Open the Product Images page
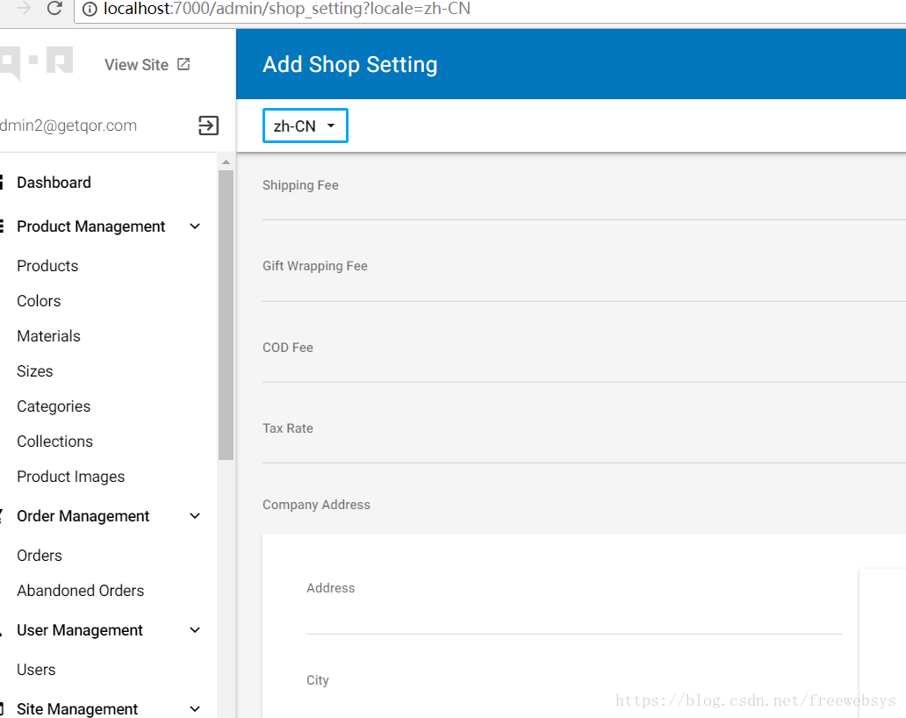The image size is (906, 718). [x=70, y=477]
